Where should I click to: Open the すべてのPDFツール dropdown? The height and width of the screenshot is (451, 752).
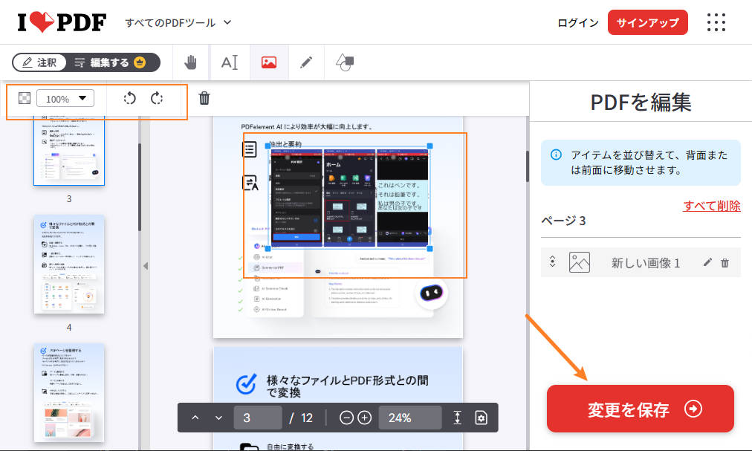point(177,22)
